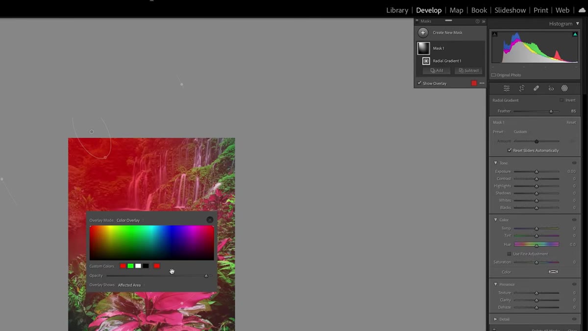Select the Edit sliders tool icon
This screenshot has height=331, width=588.
point(507,88)
